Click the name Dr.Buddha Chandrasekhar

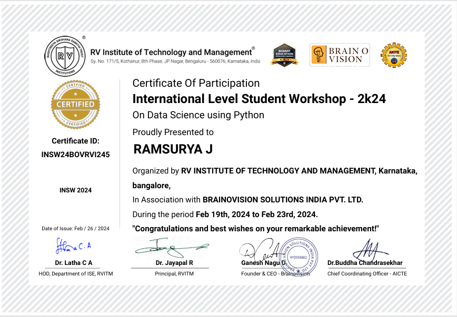click(365, 263)
